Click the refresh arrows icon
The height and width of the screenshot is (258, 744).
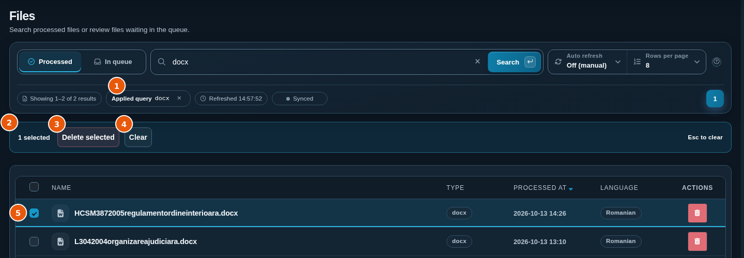point(558,61)
